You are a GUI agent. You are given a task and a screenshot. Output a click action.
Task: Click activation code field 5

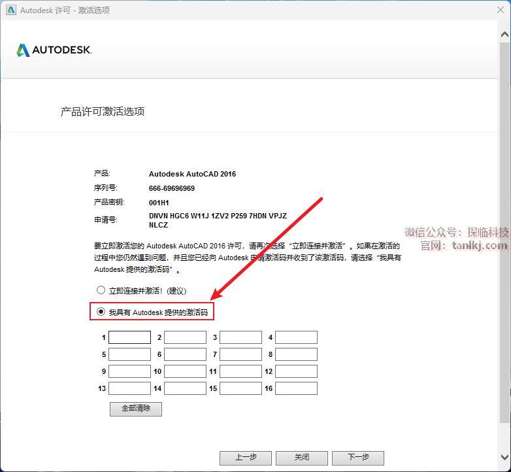tap(129, 354)
